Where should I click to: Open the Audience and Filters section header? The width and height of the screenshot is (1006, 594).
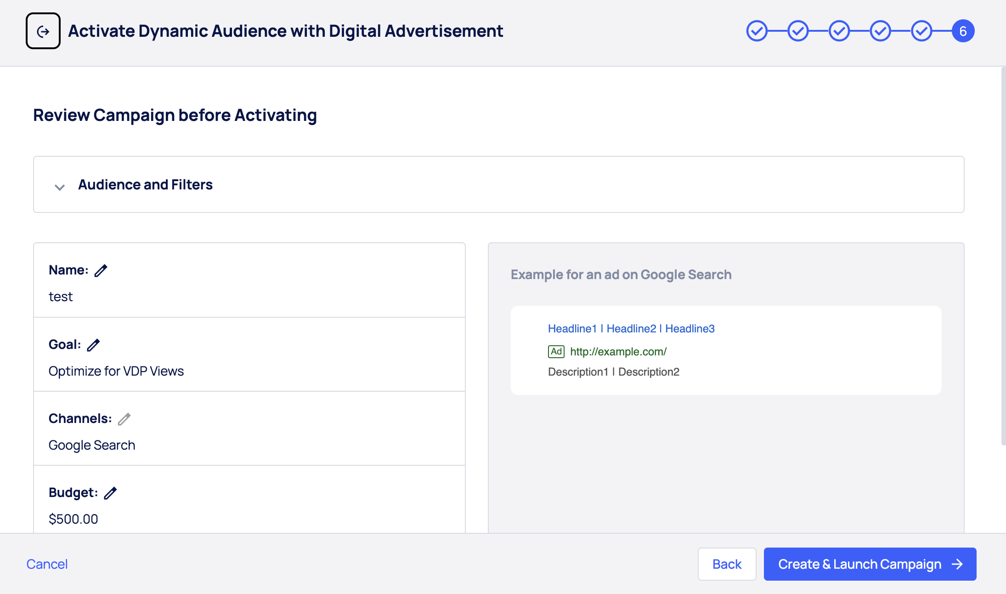click(x=145, y=185)
